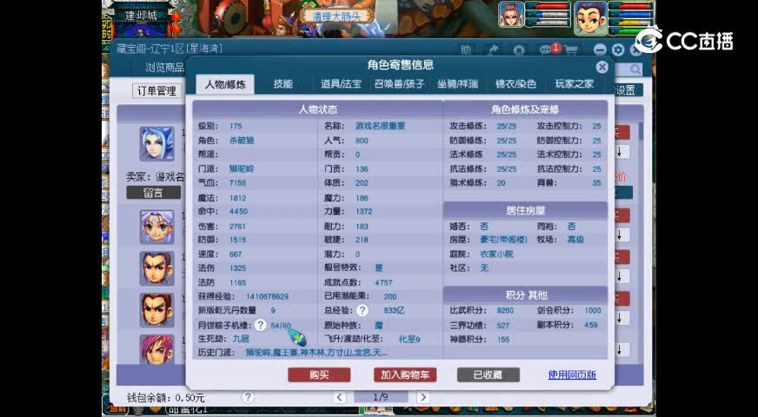
Task: Select the blue-haired character listing avatar
Action: coord(156,143)
